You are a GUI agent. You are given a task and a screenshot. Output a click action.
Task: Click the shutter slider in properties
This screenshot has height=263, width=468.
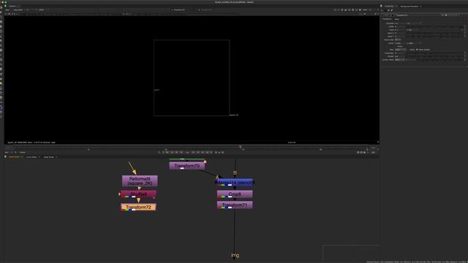(x=435, y=56)
